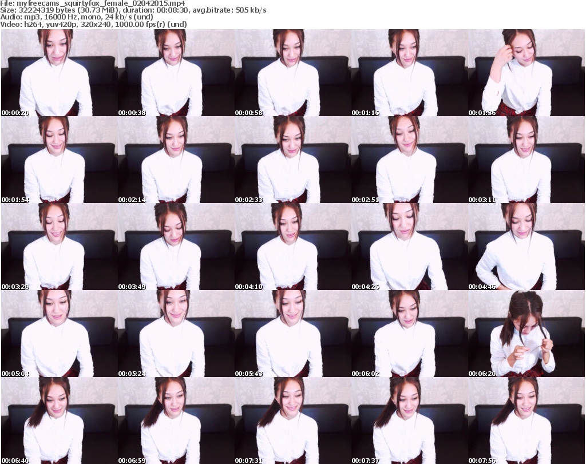Select the thumbnail frame stamped 00:04:26
The width and height of the screenshot is (586, 464).
[x=410, y=247]
